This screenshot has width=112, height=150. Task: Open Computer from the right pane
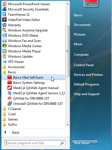tap(81, 55)
